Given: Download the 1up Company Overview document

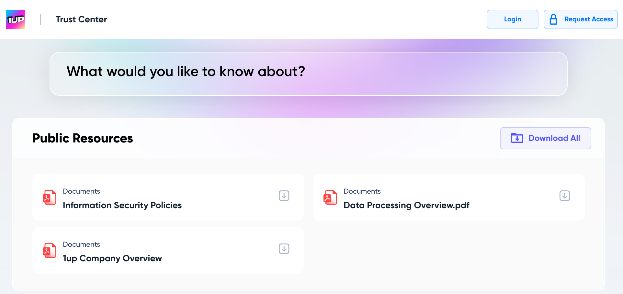Looking at the screenshot, I should coord(284,249).
